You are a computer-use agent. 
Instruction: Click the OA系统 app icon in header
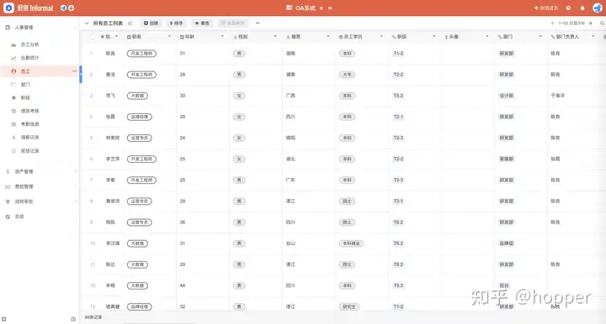click(x=289, y=8)
